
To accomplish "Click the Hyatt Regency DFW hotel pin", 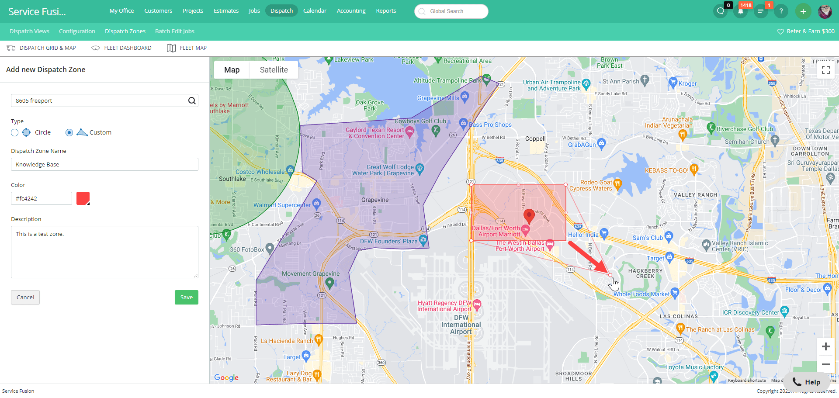I will click(x=477, y=304).
